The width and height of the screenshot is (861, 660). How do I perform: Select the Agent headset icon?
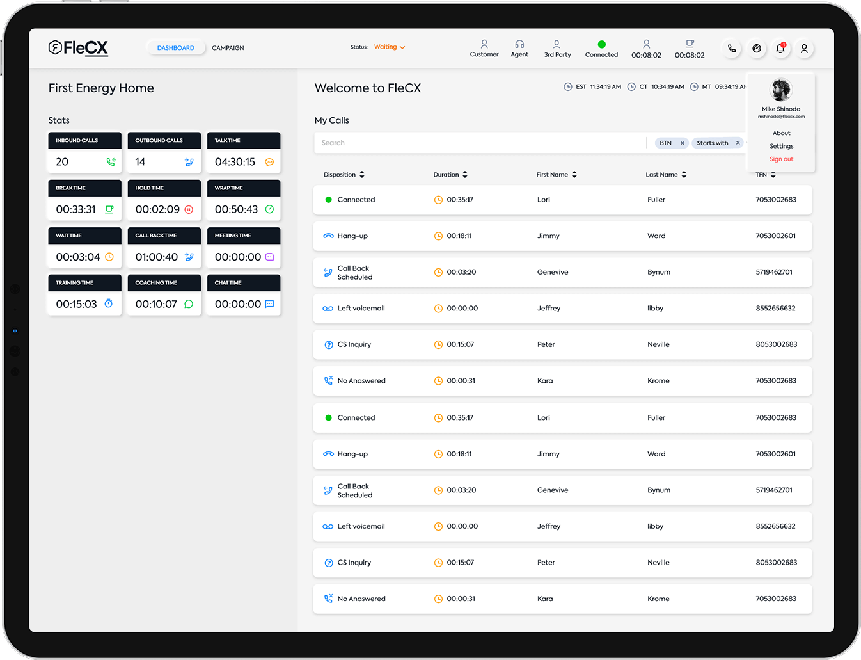point(519,44)
